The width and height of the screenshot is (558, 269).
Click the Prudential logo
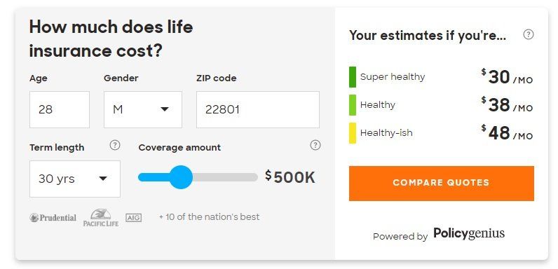click(x=53, y=217)
